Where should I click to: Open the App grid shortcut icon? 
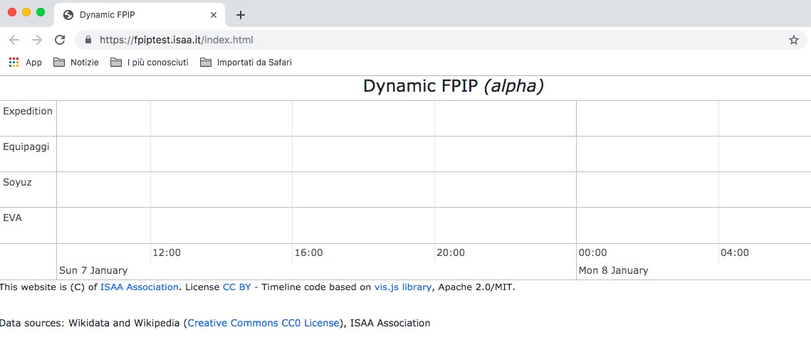(x=14, y=63)
